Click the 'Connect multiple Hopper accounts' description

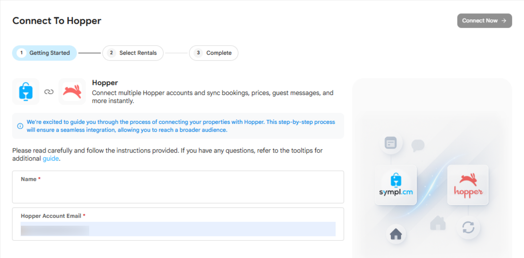(212, 97)
